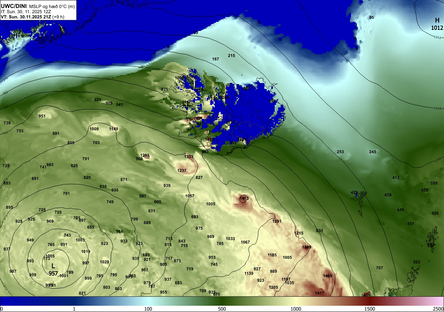The image size is (444, 312).
Task: Click the 1469 height value
Action: coord(327,276)
